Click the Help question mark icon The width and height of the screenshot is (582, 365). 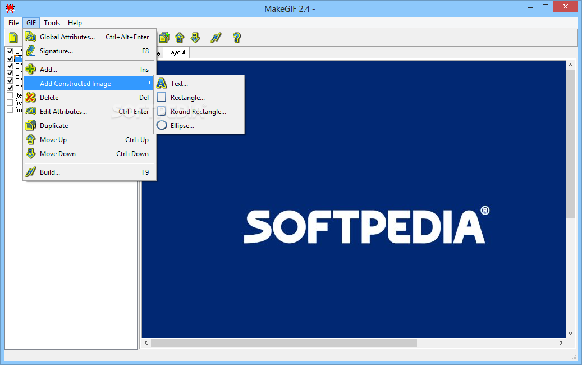pyautogui.click(x=237, y=37)
